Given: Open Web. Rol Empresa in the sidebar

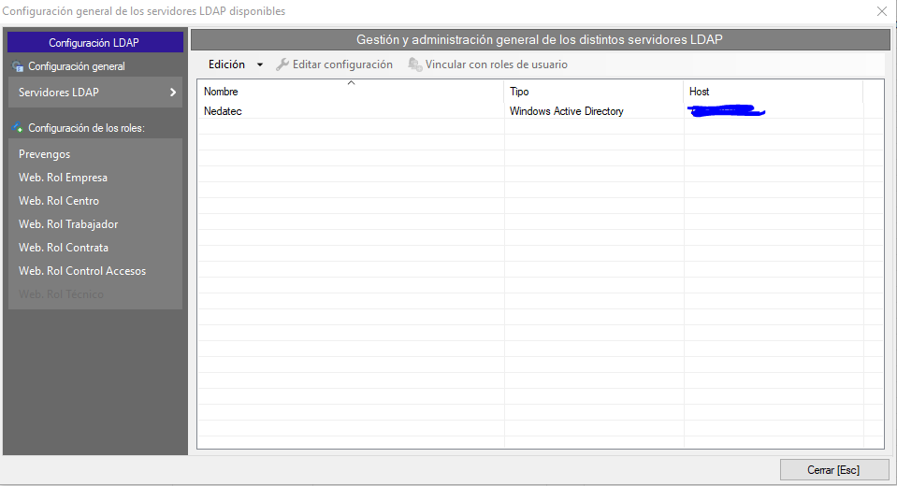Looking at the screenshot, I should coord(63,178).
